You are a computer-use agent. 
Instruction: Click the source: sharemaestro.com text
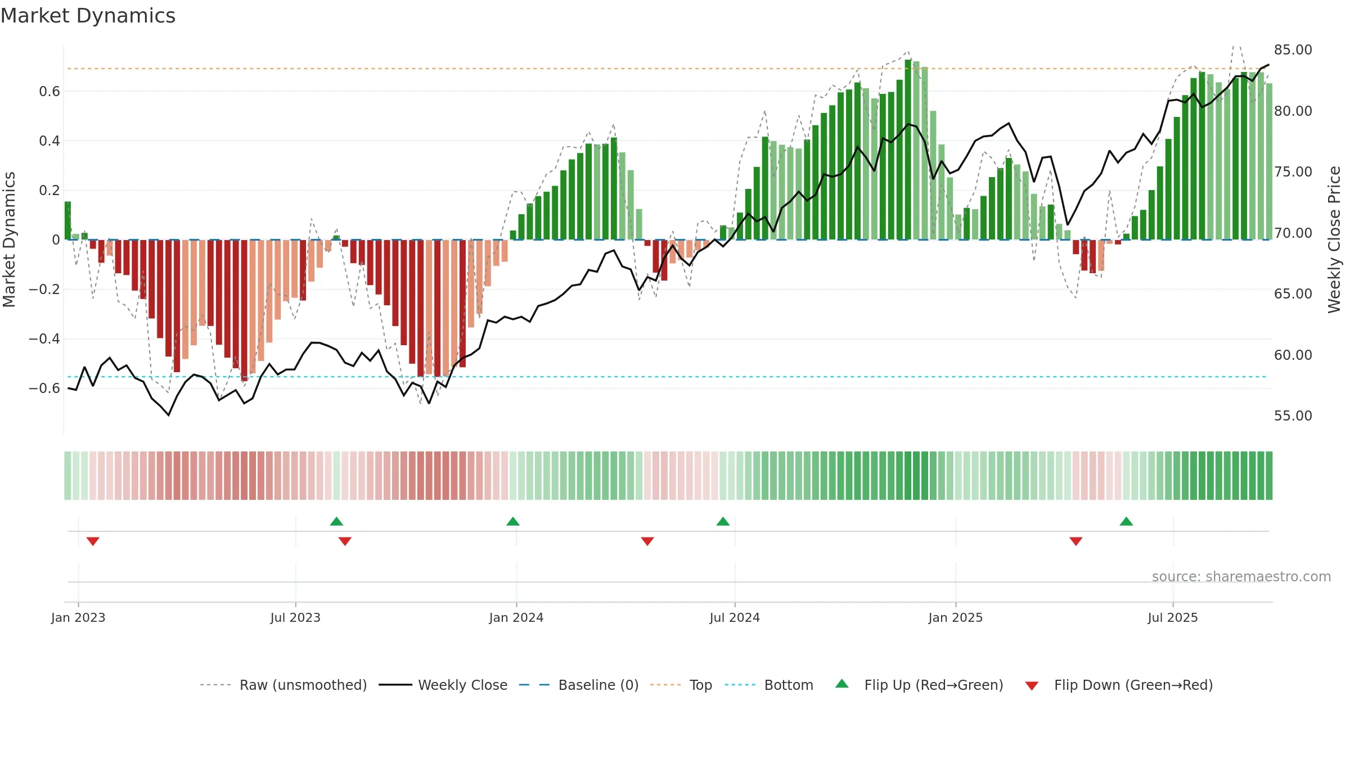pyautogui.click(x=1241, y=576)
